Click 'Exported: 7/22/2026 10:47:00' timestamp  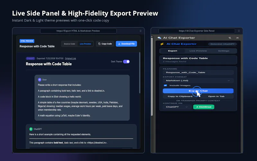point(50,59)
